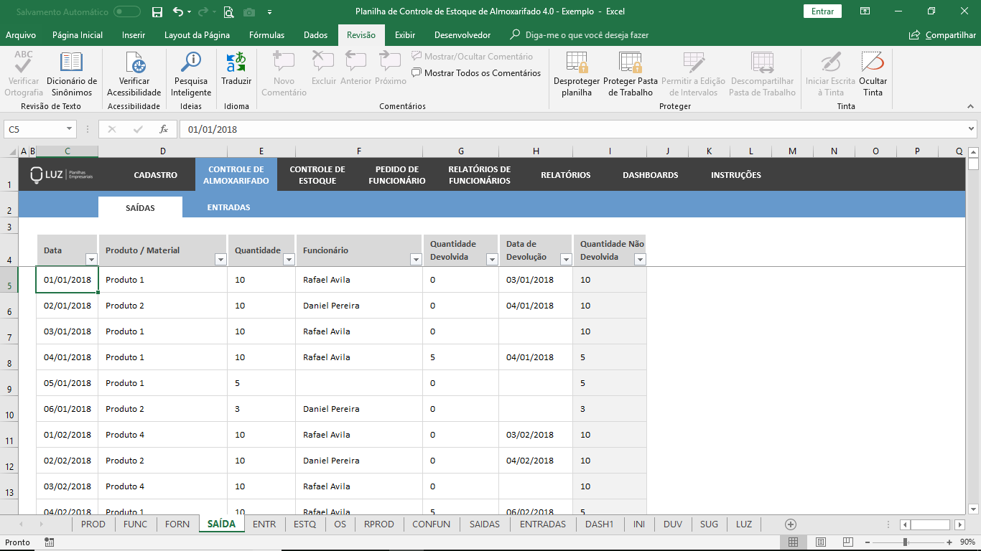Open the Fórmulas ribbon tab

click(x=266, y=34)
